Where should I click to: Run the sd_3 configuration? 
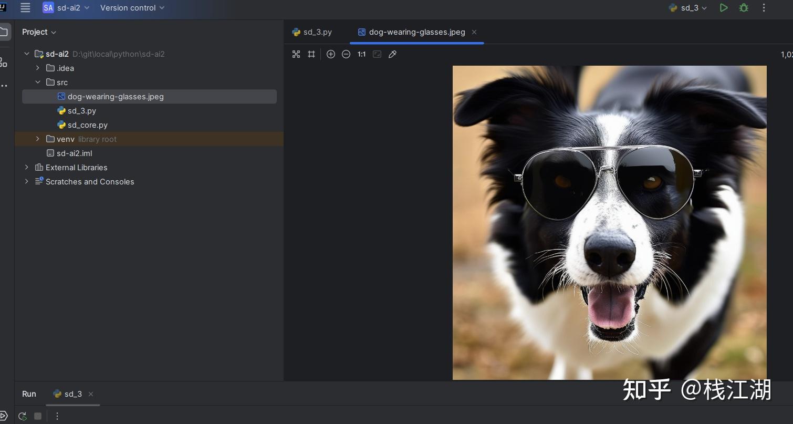724,8
